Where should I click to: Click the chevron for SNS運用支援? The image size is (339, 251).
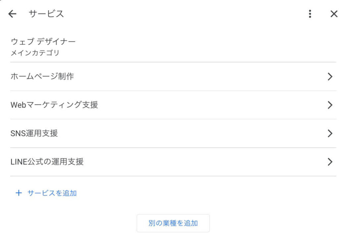coord(330,134)
